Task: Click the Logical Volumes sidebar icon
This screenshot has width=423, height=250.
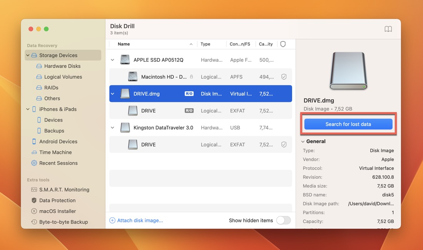Action: [x=39, y=77]
